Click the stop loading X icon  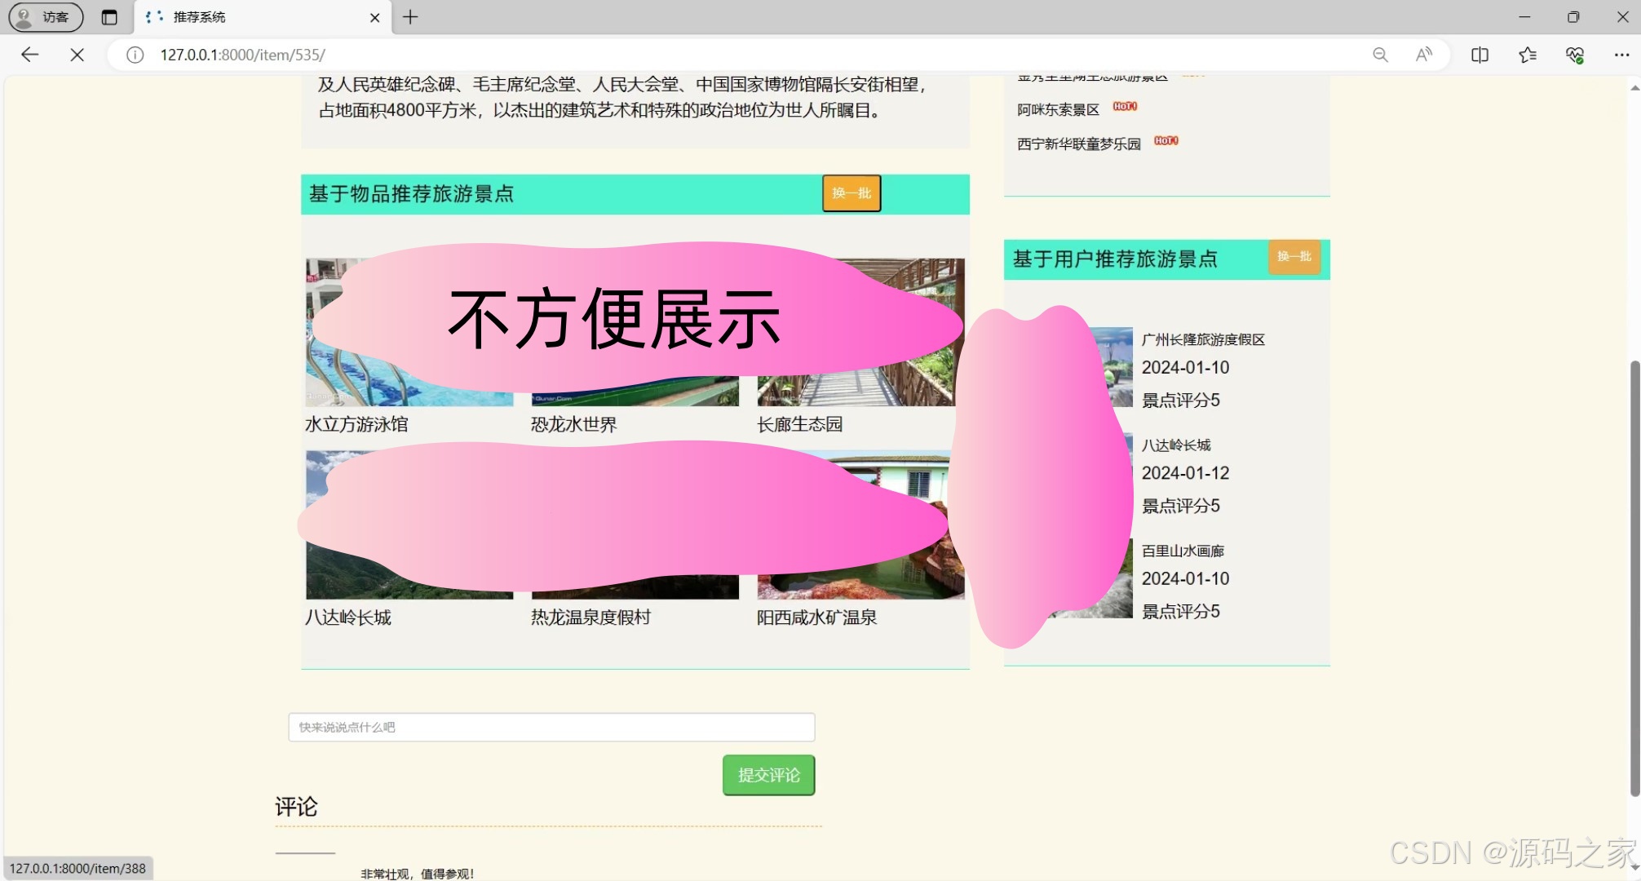tap(76, 55)
